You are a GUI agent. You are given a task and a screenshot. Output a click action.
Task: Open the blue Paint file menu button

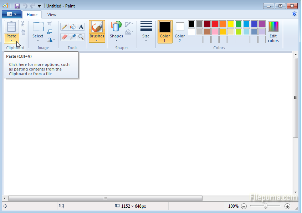pos(11,14)
